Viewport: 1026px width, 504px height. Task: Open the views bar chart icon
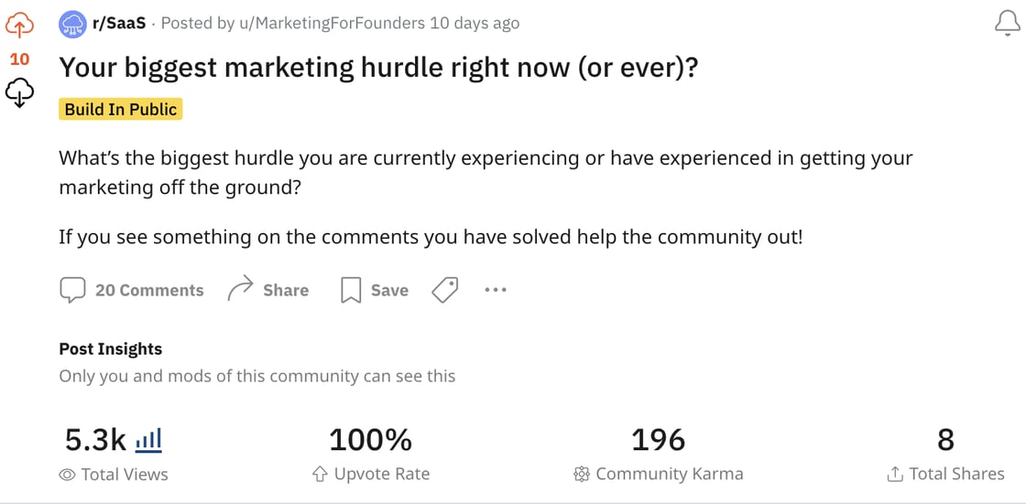click(x=148, y=441)
